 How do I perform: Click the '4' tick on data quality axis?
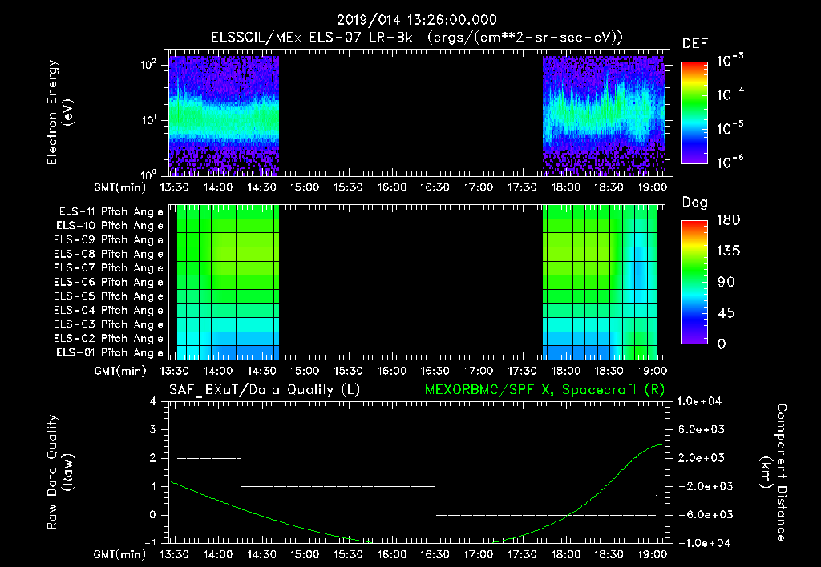click(x=153, y=401)
